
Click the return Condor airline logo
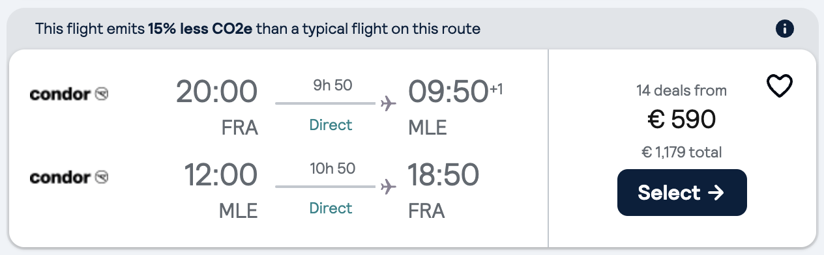69,177
